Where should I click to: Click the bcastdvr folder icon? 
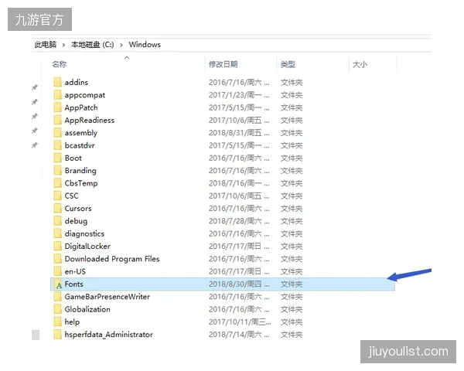pos(58,145)
